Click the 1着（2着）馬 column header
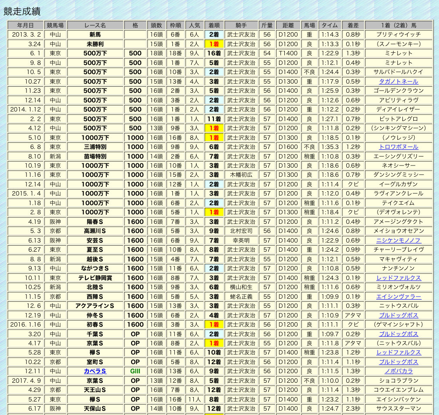This screenshot has height=415, width=439. (398, 25)
